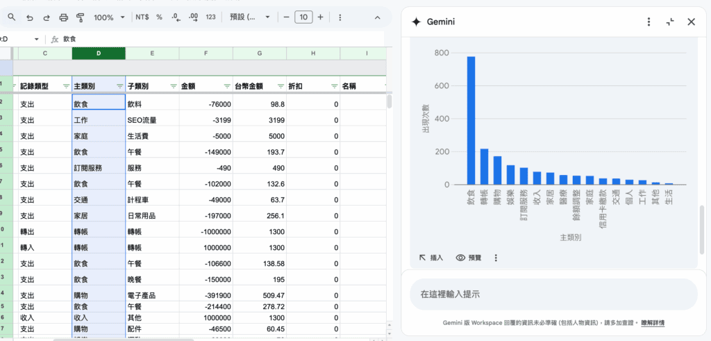Click the undo arrow icon
This screenshot has width=711, height=341.
point(29,17)
